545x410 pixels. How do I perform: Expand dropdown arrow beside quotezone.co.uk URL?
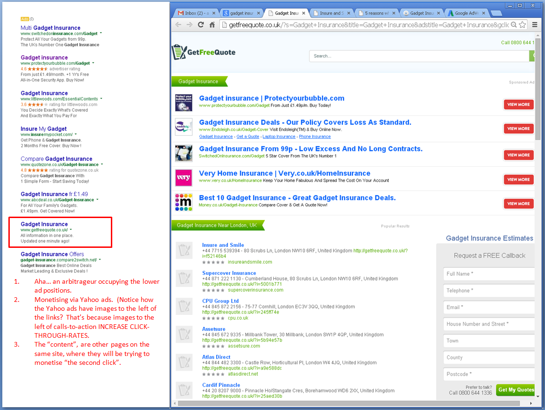pyautogui.click(x=102, y=164)
